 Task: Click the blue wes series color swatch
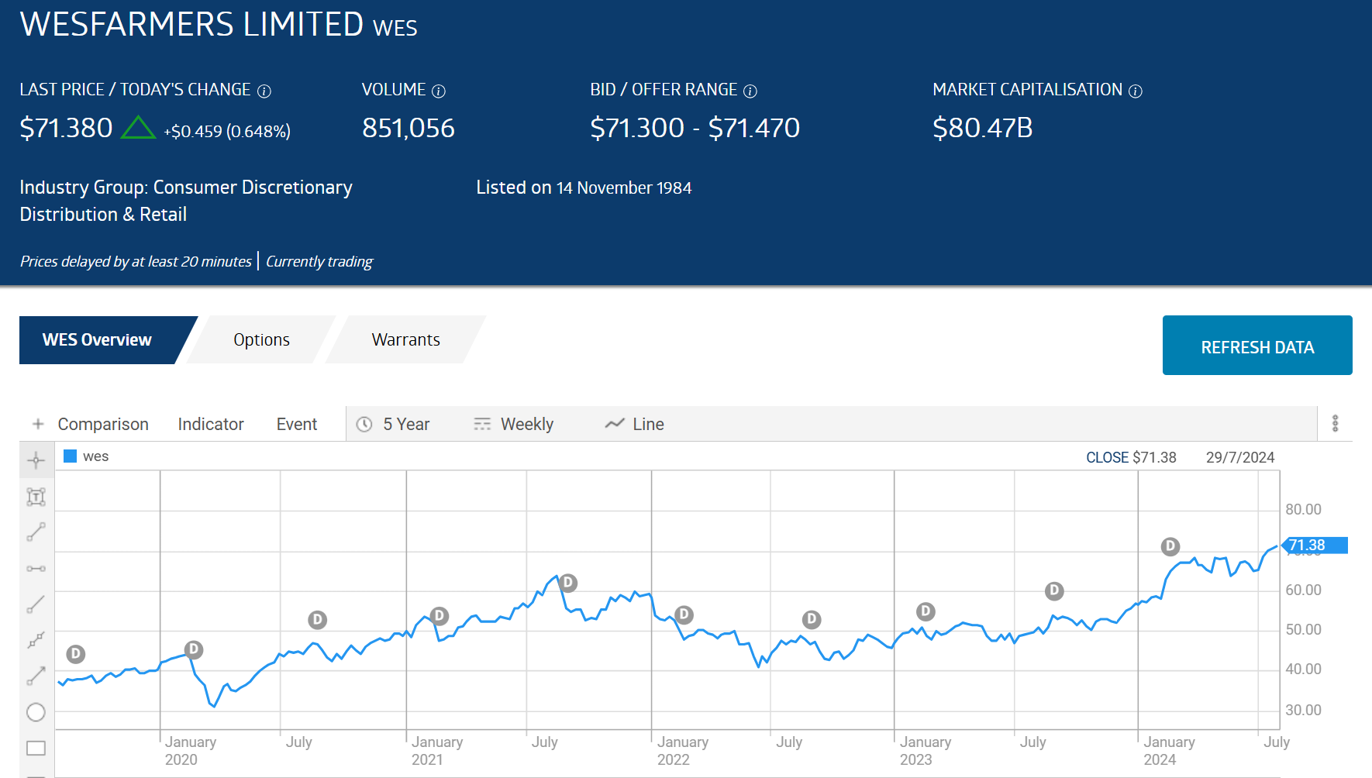(70, 456)
